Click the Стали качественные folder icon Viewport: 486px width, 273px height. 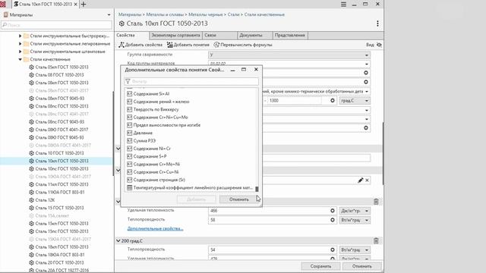[x=27, y=59]
